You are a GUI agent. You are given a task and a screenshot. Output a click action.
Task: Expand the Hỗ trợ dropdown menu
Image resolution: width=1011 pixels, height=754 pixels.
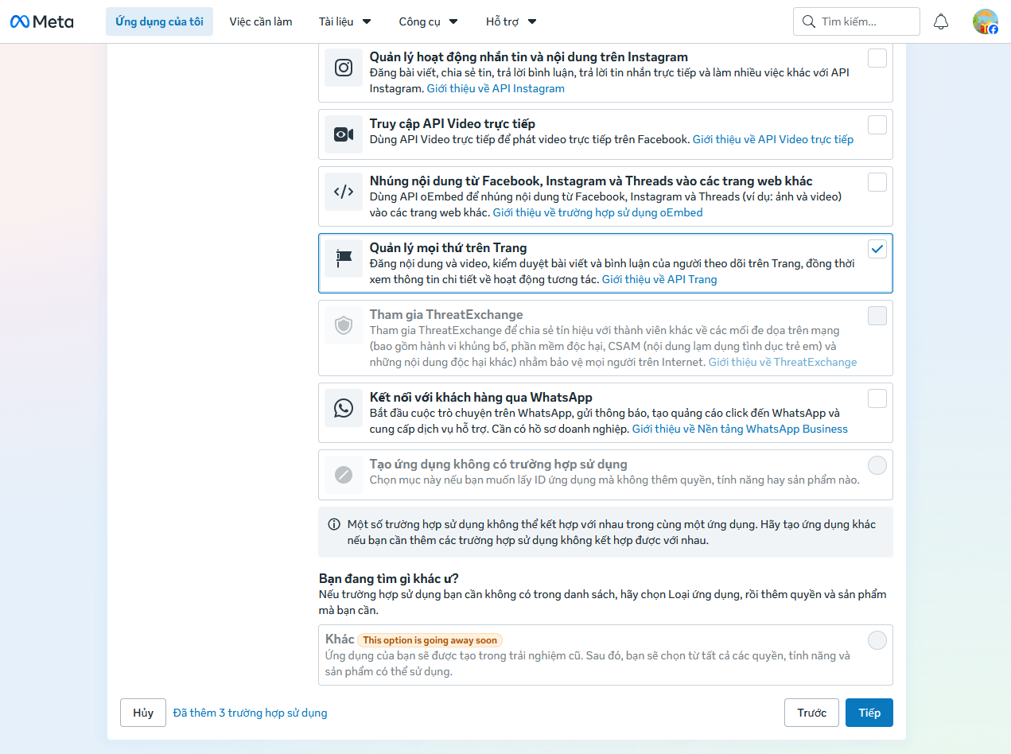[x=511, y=21]
